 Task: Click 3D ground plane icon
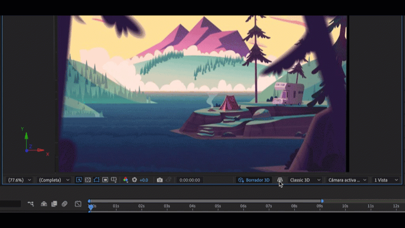279,180
